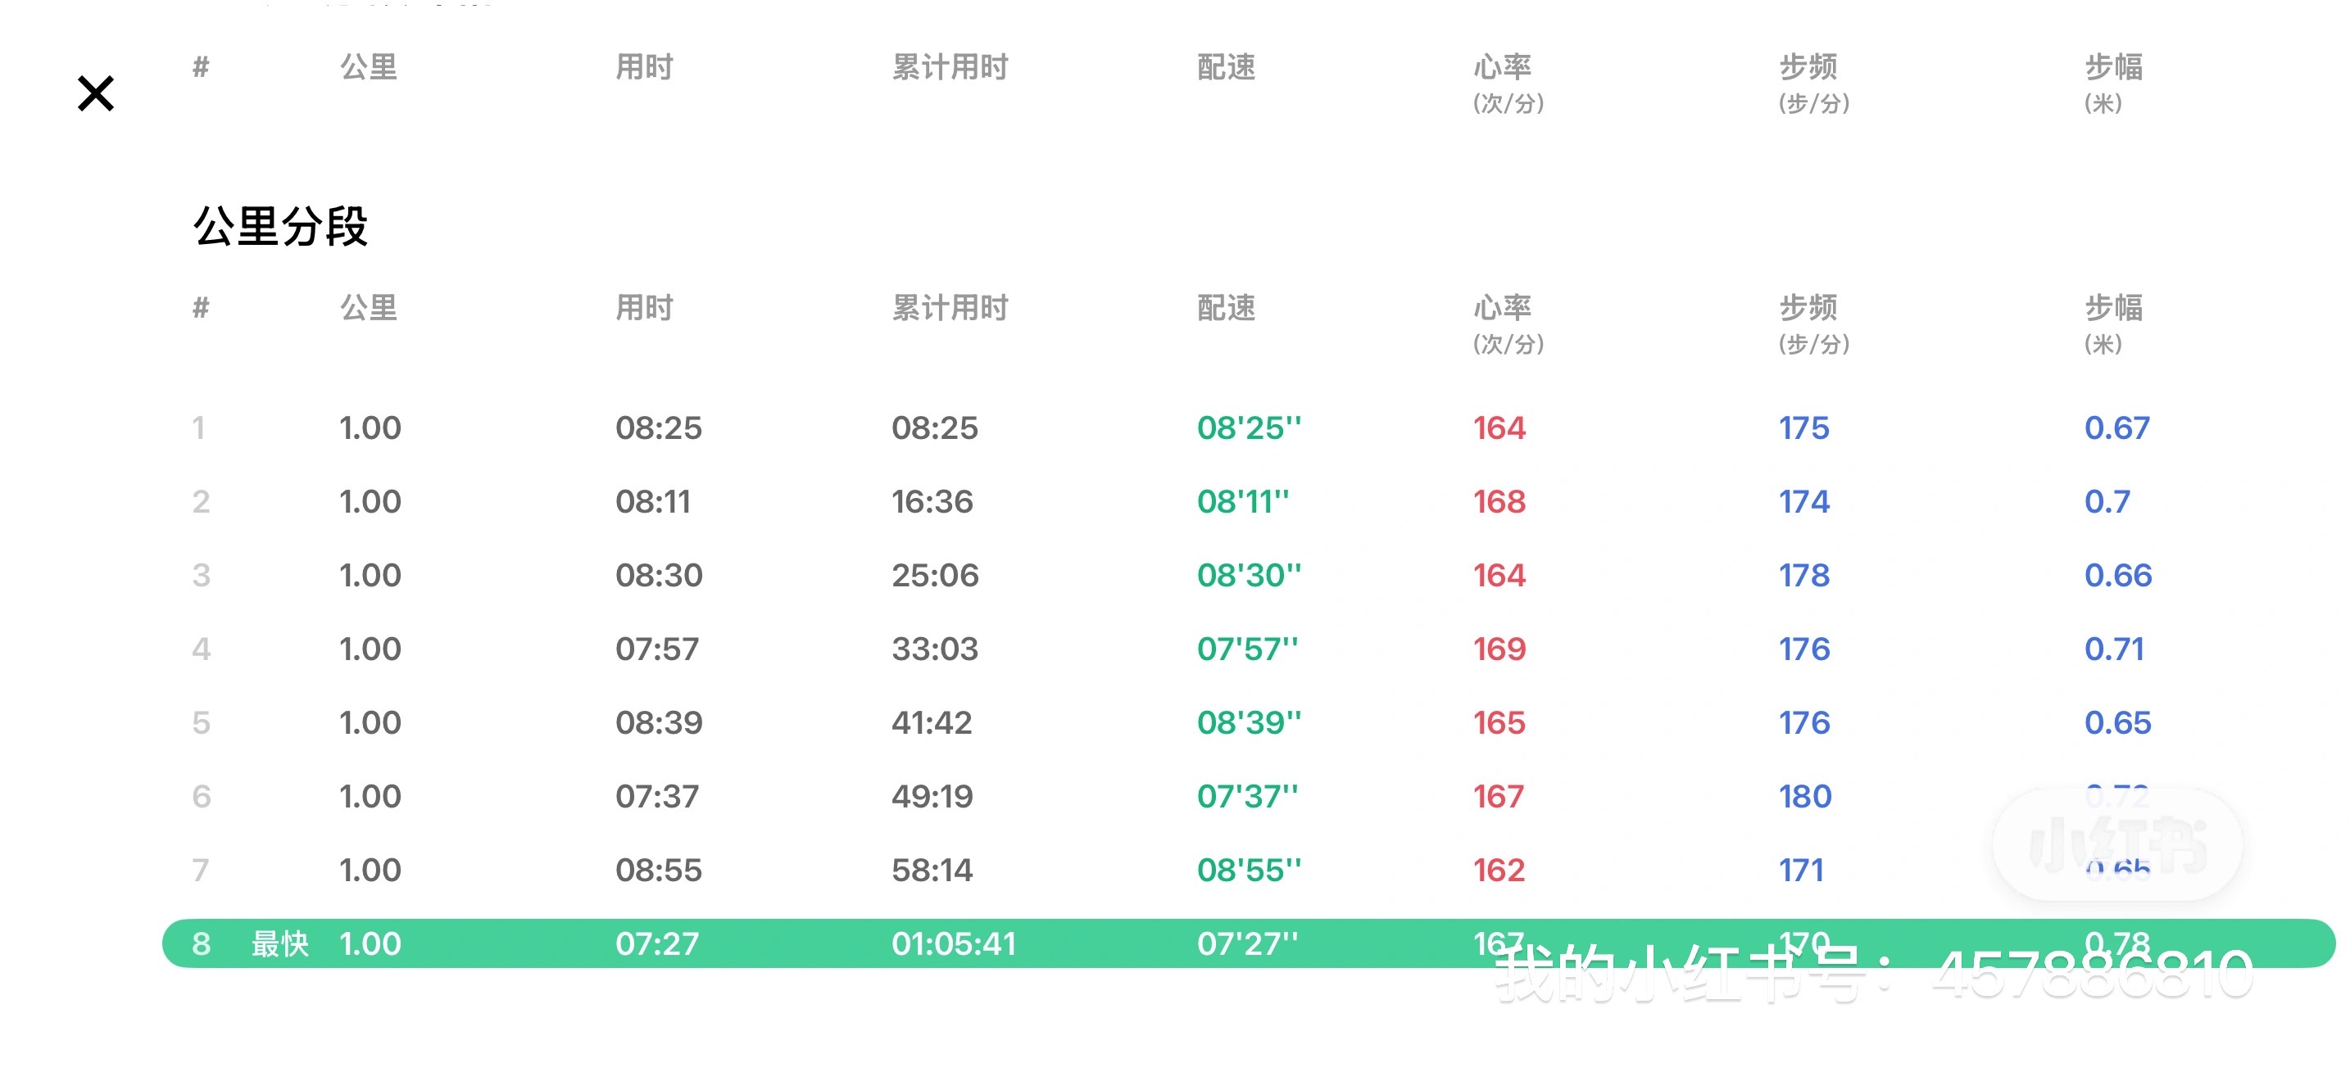The image size is (2350, 1081).
Task: Click the 步幅 stride column header
Action: 2114,308
